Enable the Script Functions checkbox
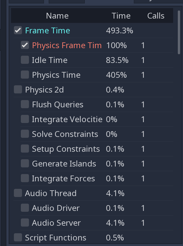Screen dimensions: 183x246 point(18,237)
